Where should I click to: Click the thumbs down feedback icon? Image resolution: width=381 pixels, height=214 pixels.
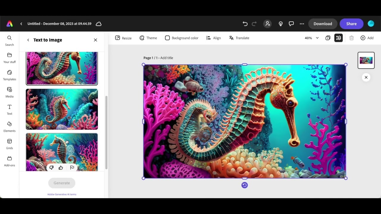click(51, 168)
